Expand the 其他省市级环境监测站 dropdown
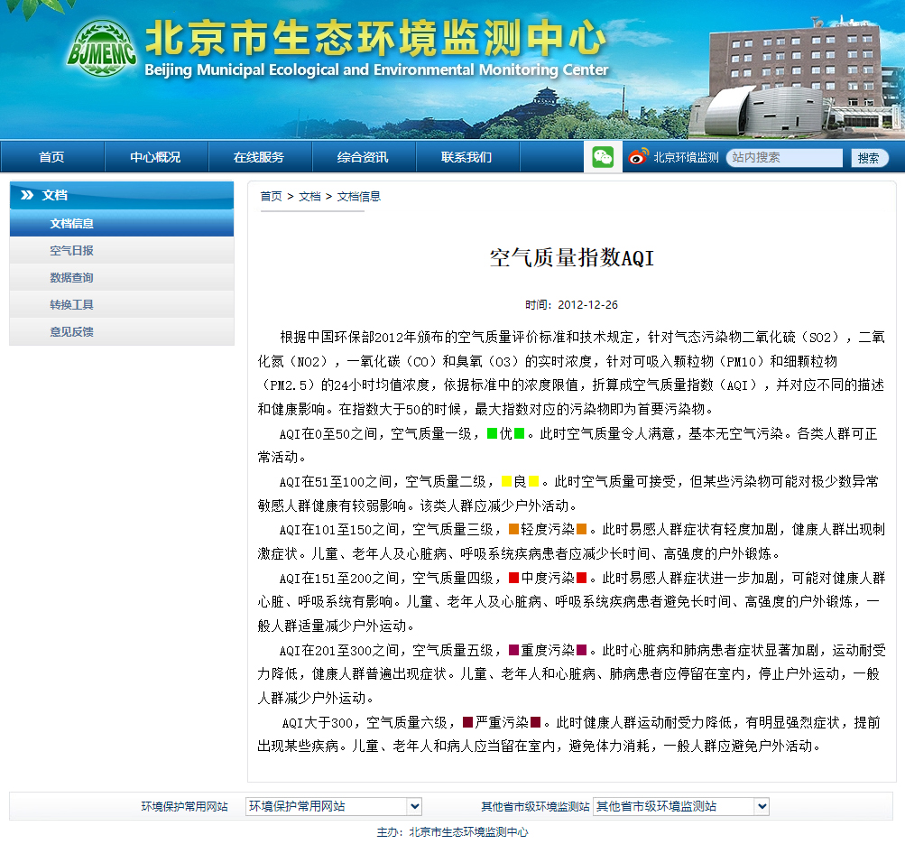 point(681,806)
